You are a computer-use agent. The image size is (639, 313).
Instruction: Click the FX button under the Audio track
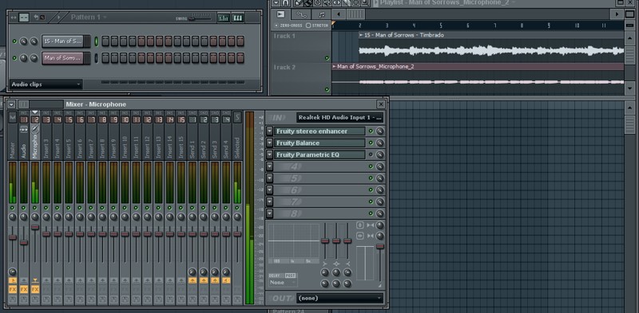[24, 289]
